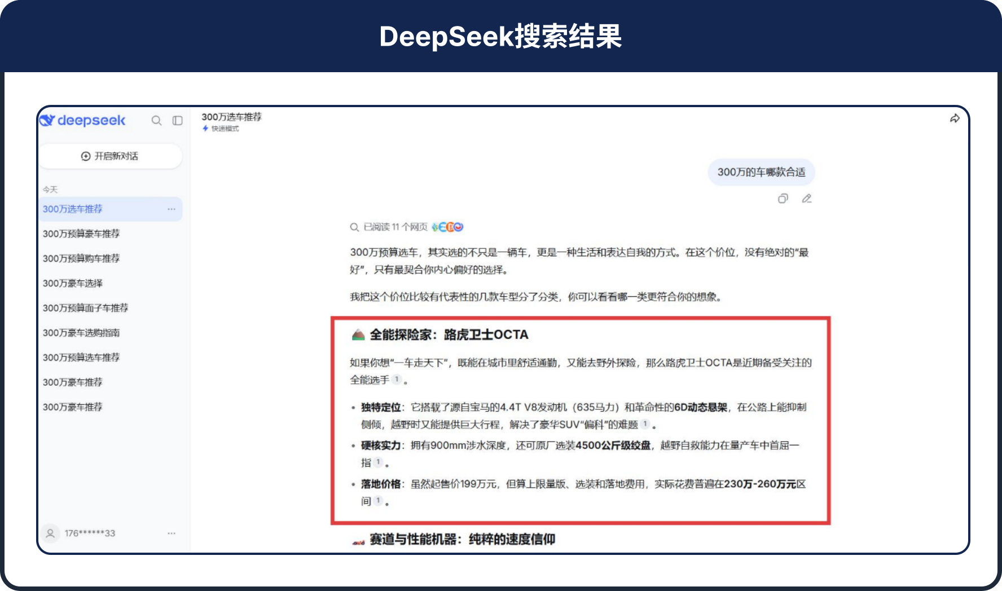The width and height of the screenshot is (1002, 591).
Task: Click the race car emoji before 赛道与性能机器
Action: coord(358,541)
